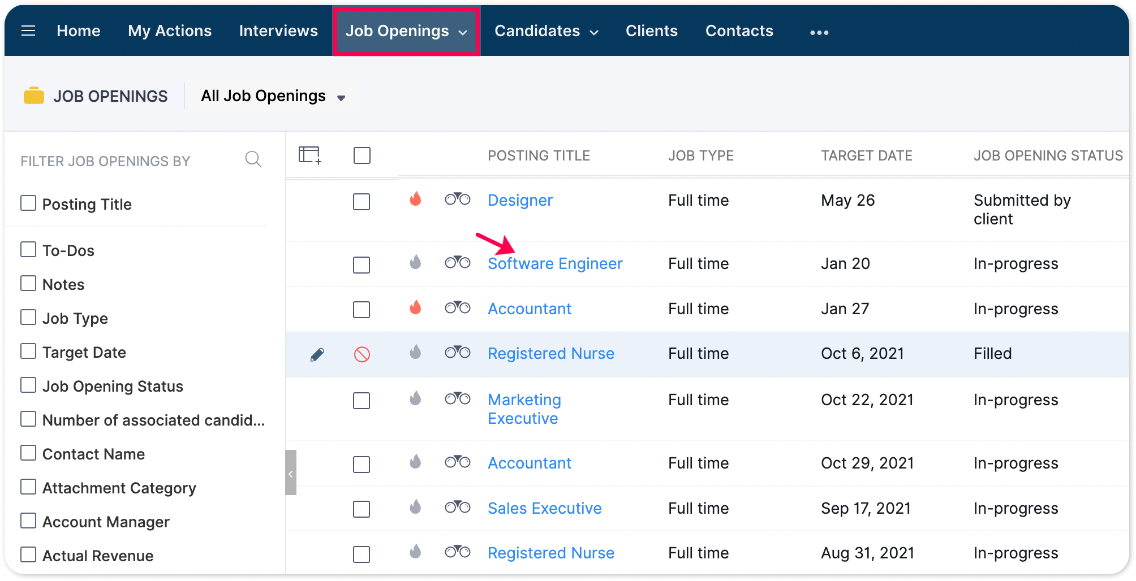Open the Sales Executive job posting

pos(545,508)
